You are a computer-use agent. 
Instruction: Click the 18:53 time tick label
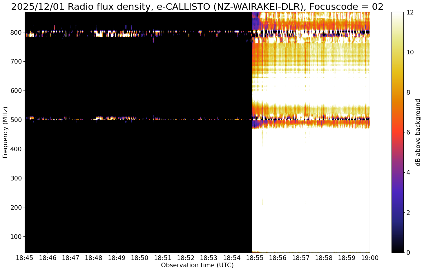click(209, 257)
